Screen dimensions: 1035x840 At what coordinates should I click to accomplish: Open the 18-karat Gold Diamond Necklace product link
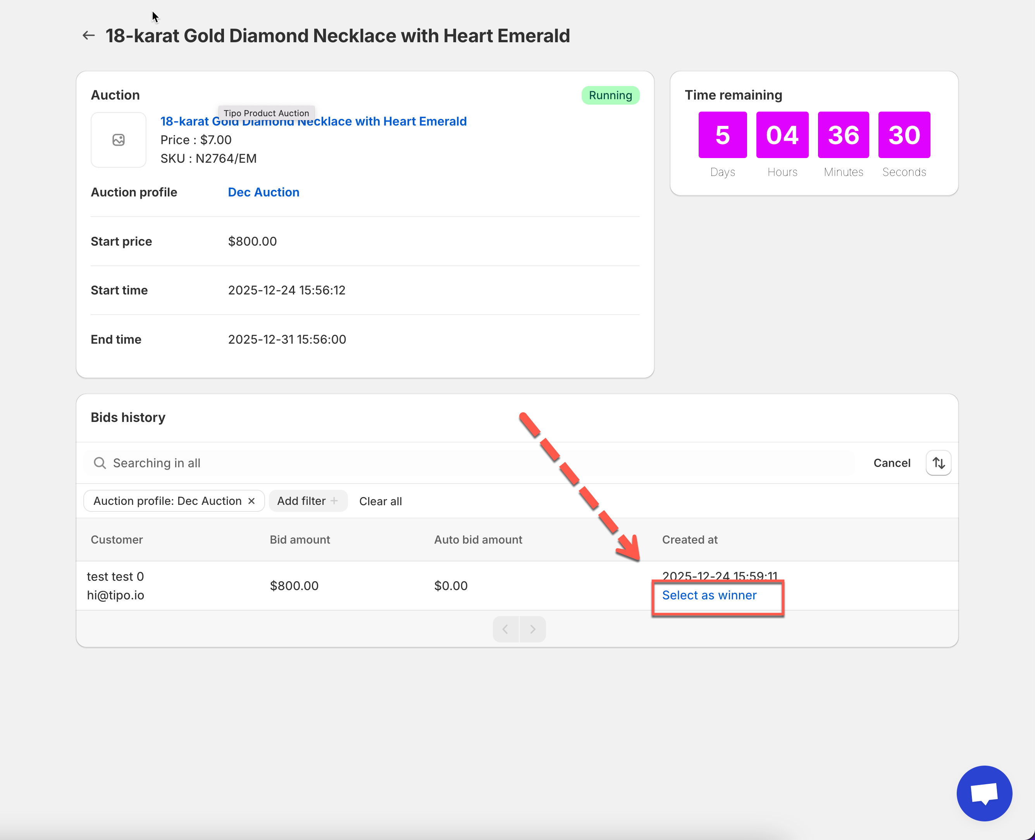(x=387, y=122)
